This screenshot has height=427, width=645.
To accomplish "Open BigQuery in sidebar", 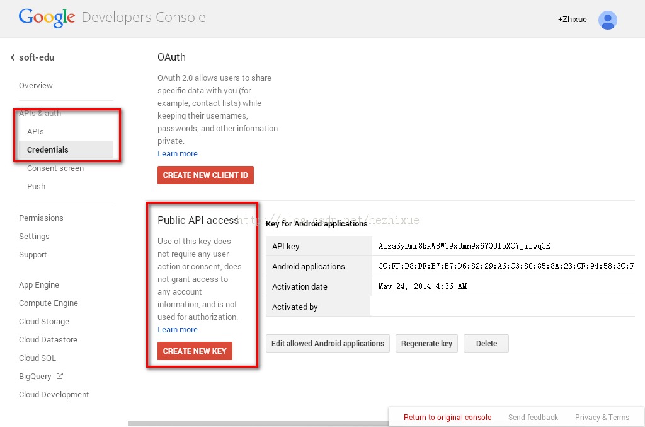I will [x=35, y=377].
